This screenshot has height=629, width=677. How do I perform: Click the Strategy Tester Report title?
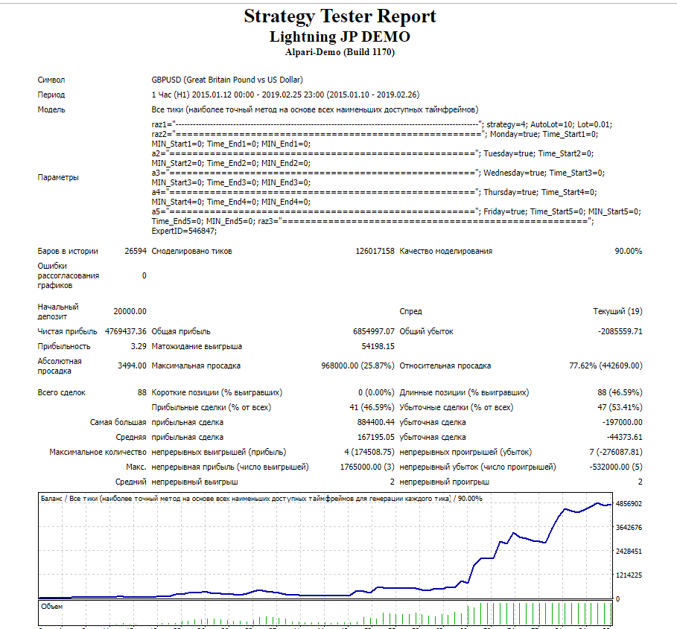click(340, 16)
